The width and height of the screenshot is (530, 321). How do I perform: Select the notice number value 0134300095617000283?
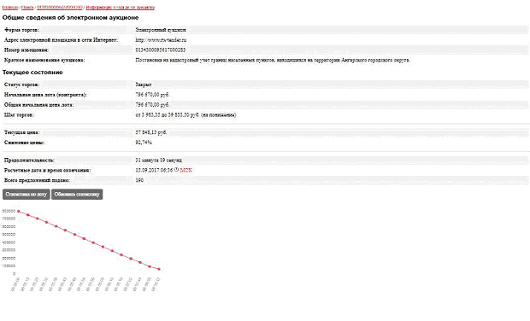point(161,50)
